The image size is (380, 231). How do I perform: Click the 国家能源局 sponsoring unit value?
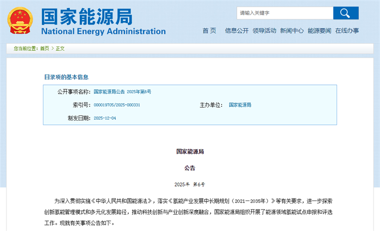[240, 105]
